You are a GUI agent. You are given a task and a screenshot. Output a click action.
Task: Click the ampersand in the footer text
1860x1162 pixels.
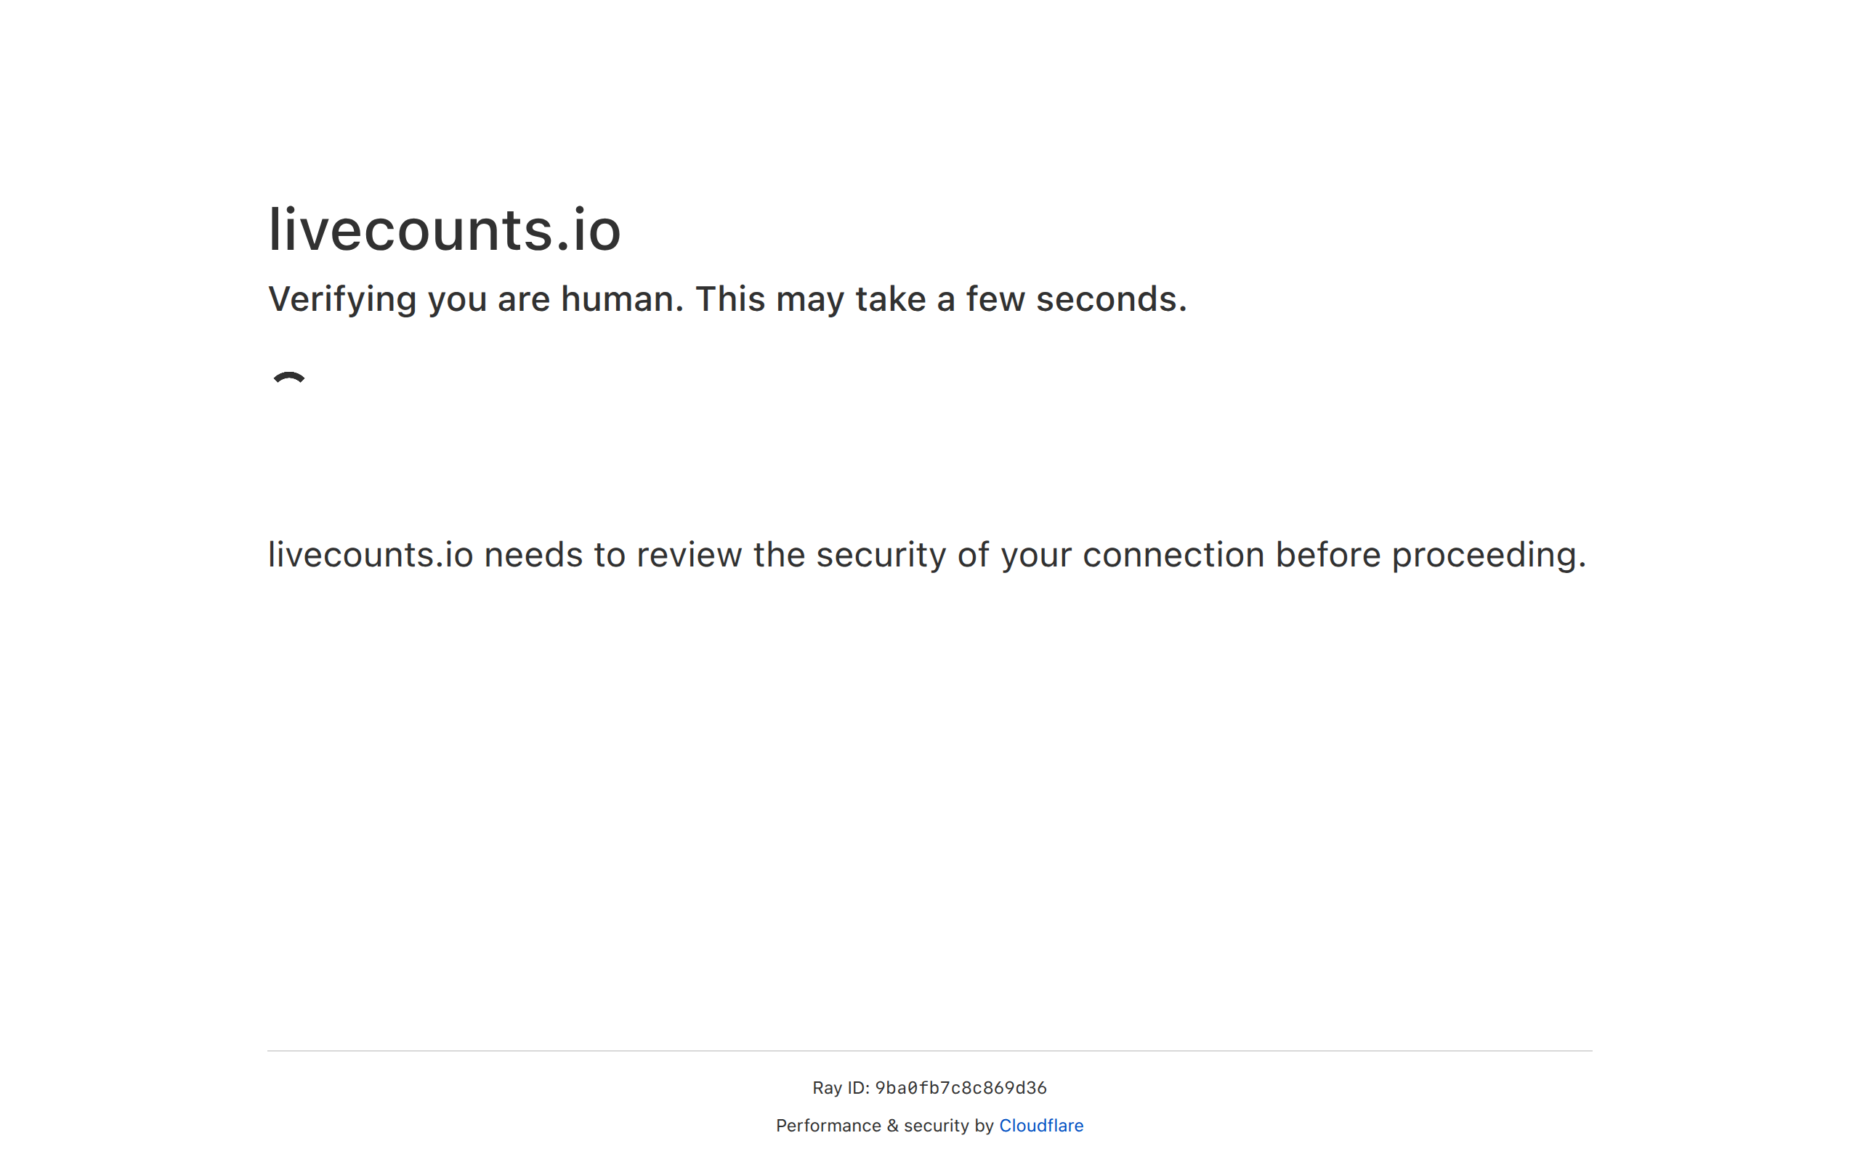(891, 1125)
